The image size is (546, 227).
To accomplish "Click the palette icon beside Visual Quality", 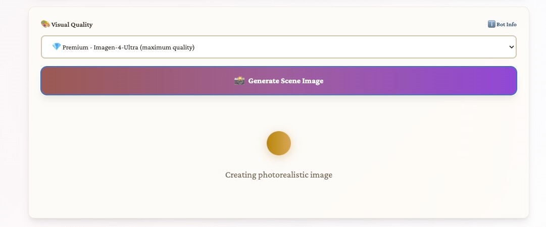I will click(x=45, y=24).
